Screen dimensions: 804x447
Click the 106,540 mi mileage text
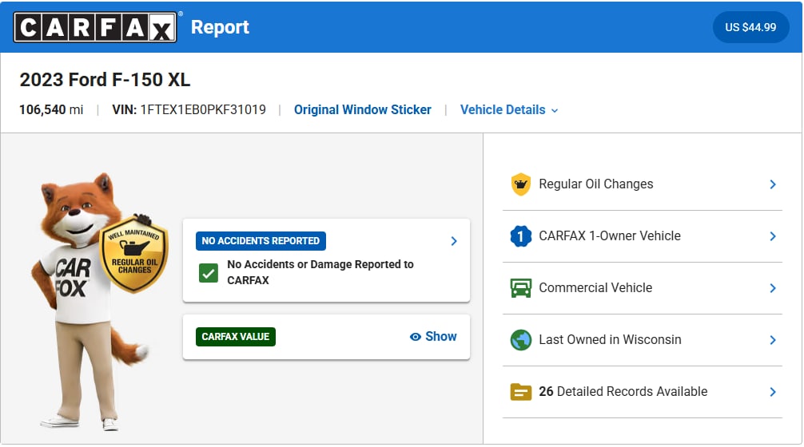coord(51,109)
